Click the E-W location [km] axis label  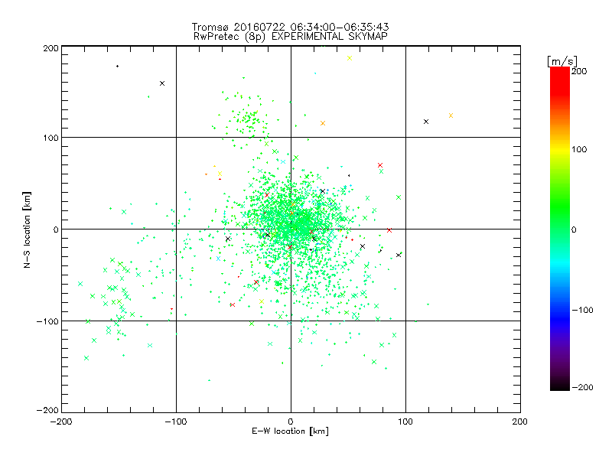point(291,431)
